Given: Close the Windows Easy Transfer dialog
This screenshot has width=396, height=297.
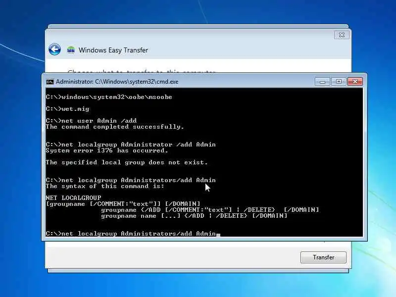Looking at the screenshot, I should pyautogui.click(x=342, y=35).
